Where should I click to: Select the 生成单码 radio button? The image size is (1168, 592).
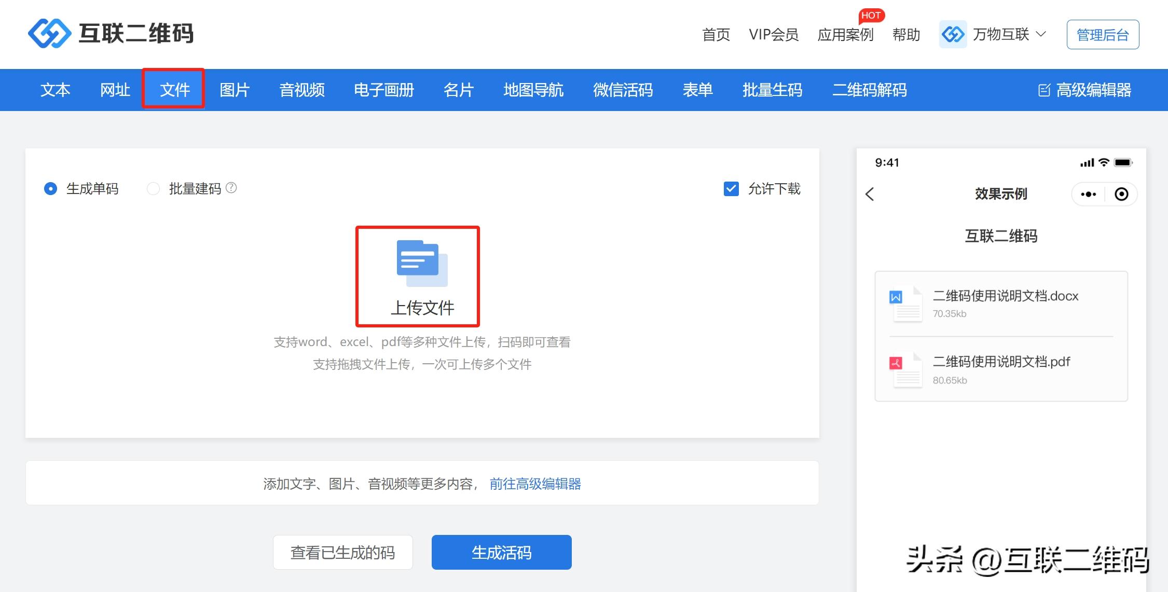pos(50,188)
